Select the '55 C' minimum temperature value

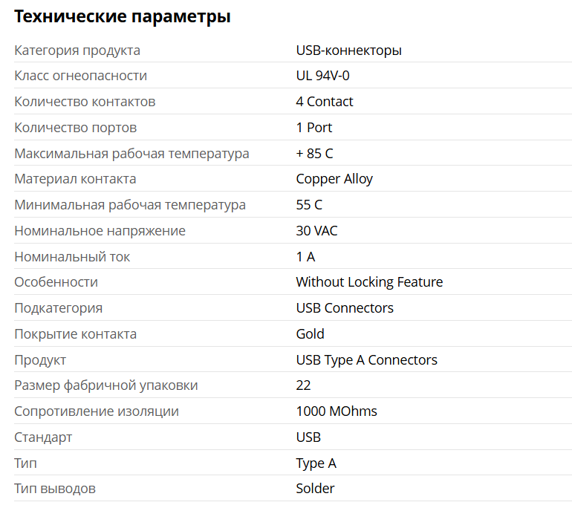(x=309, y=205)
